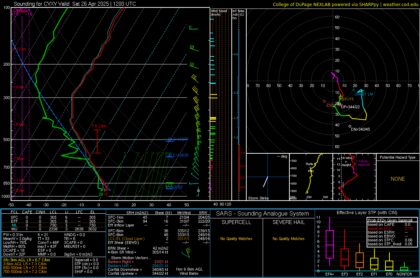The image size is (420, 278).
Task: Click the Classic Supercell magenta label
Action: click(x=364, y=163)
